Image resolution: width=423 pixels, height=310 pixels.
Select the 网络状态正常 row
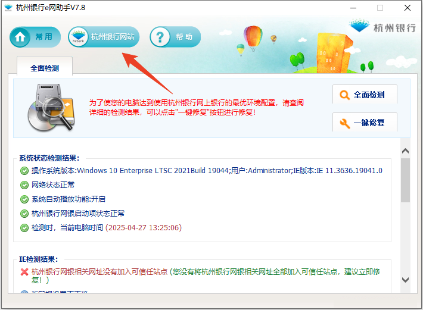pos(53,185)
